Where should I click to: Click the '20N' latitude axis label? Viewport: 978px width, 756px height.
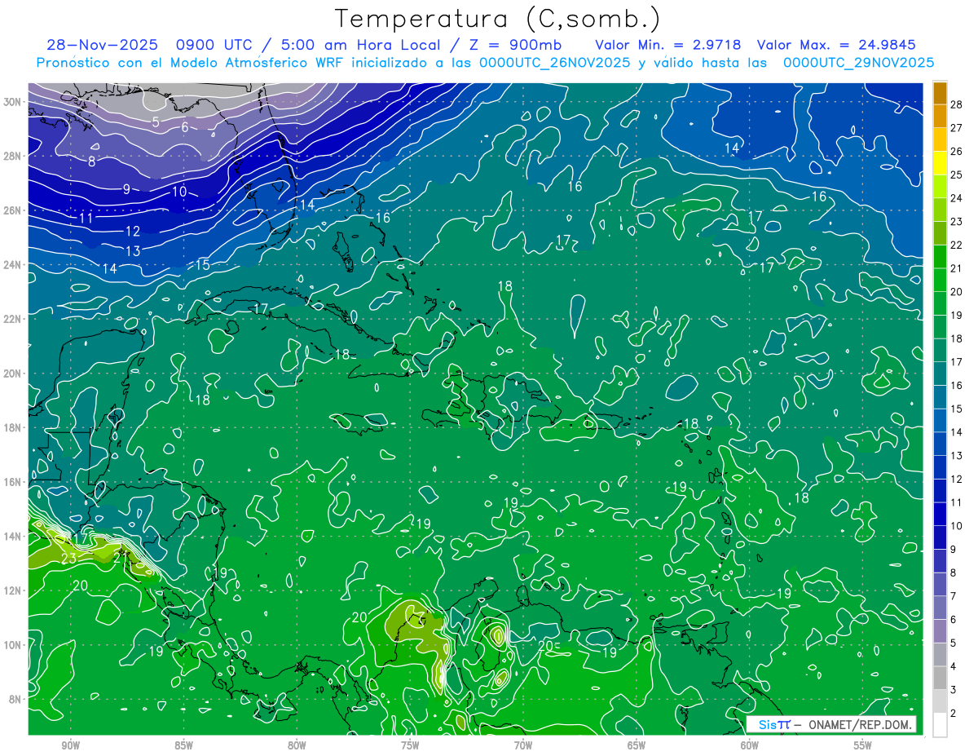[13, 374]
